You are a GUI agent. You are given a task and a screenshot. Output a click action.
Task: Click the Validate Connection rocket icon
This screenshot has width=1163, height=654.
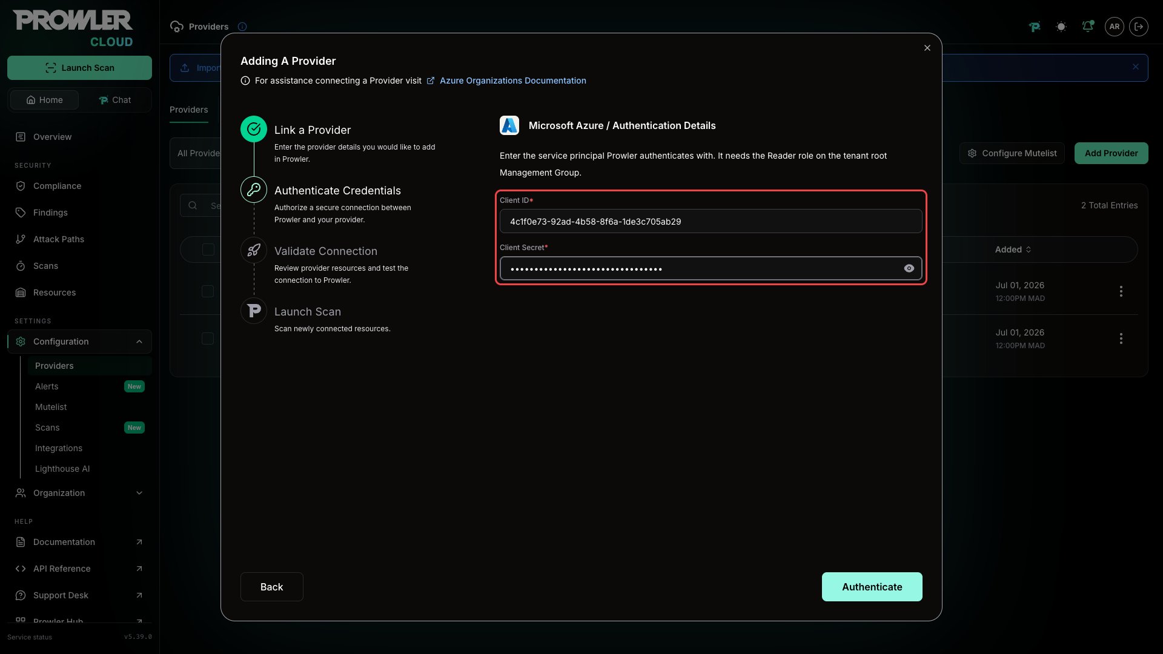254,250
